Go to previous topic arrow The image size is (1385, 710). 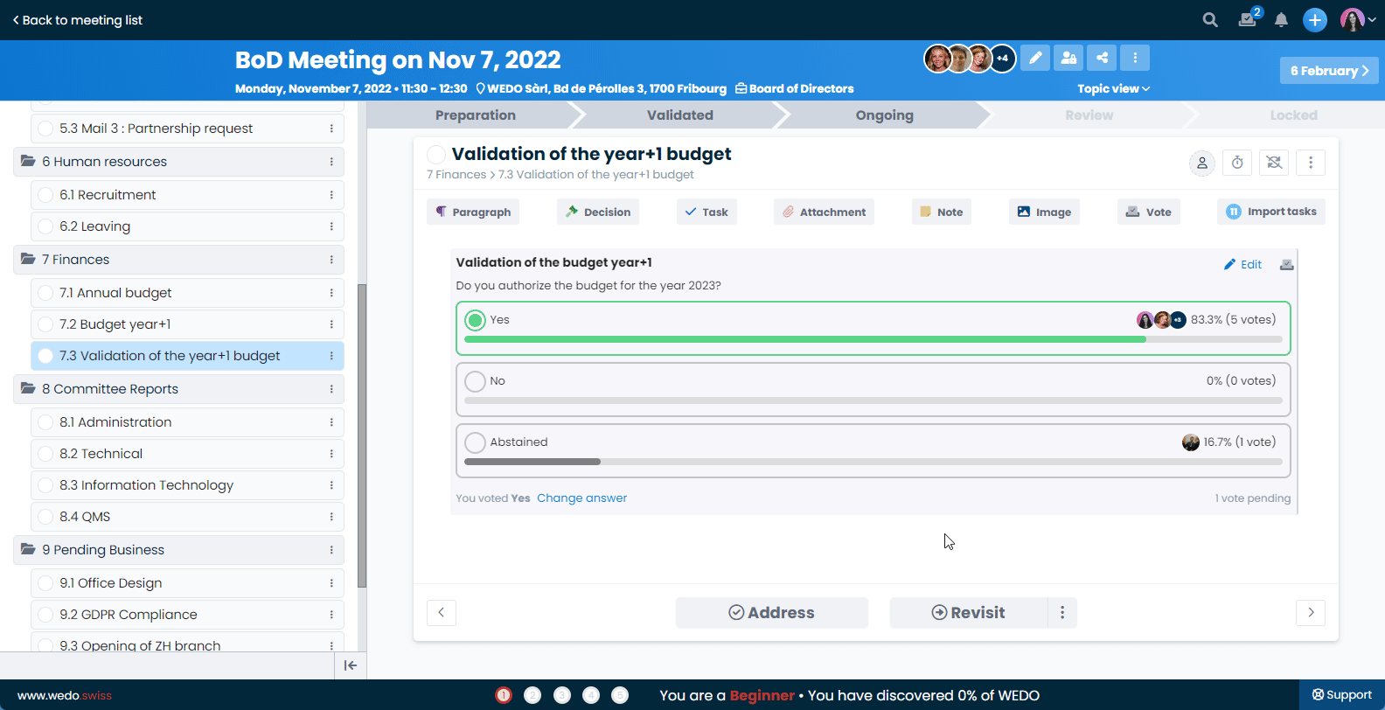click(x=442, y=612)
